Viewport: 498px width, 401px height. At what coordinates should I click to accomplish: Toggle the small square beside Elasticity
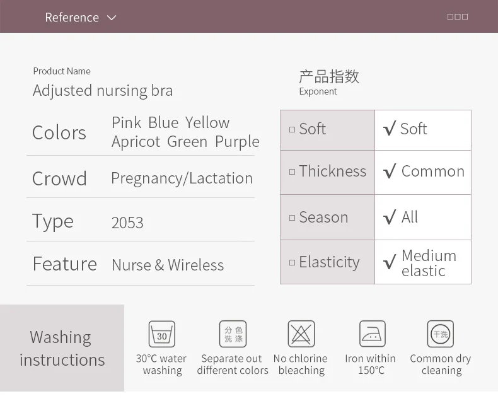click(292, 262)
